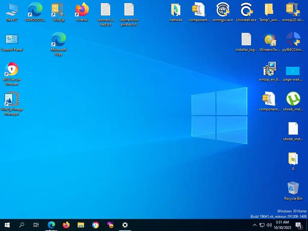The width and height of the screenshot is (308, 231).
Task: Open the Windows Start menu
Action: (7, 225)
